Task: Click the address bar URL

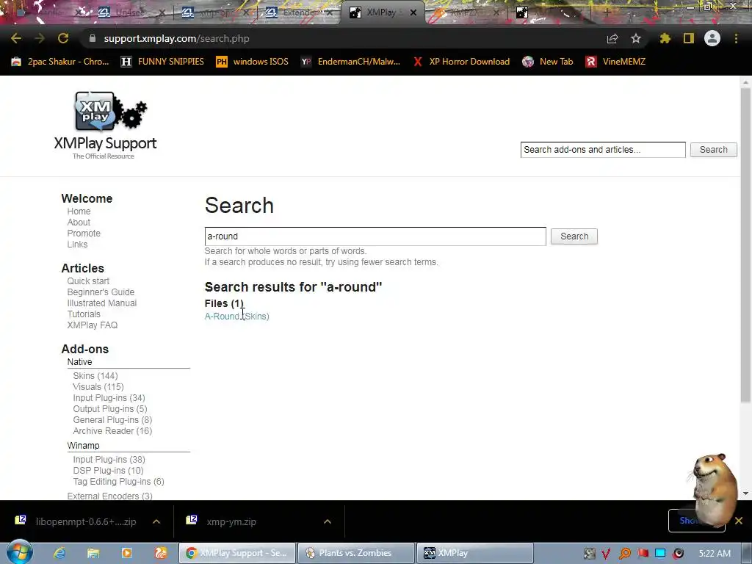Action: pos(176,38)
